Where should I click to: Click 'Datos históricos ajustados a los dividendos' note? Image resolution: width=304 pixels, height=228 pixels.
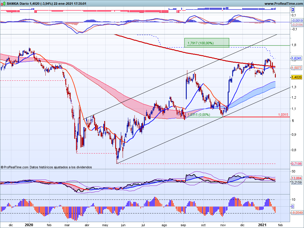(x=61, y=167)
